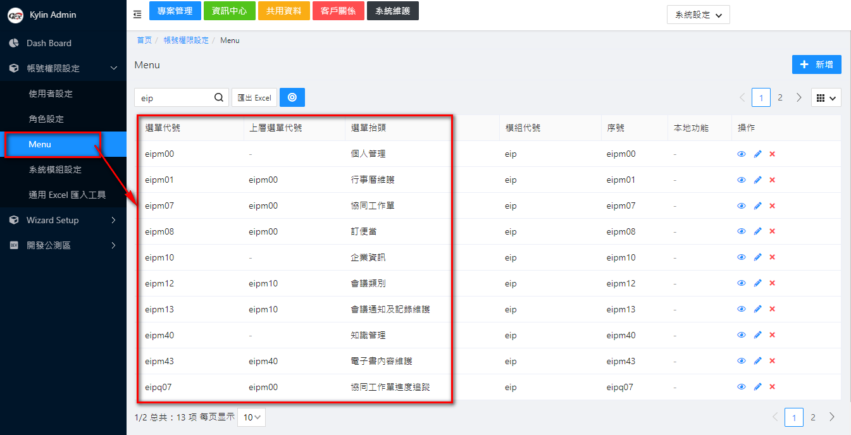View eipm43 details with eye icon

[742, 362]
